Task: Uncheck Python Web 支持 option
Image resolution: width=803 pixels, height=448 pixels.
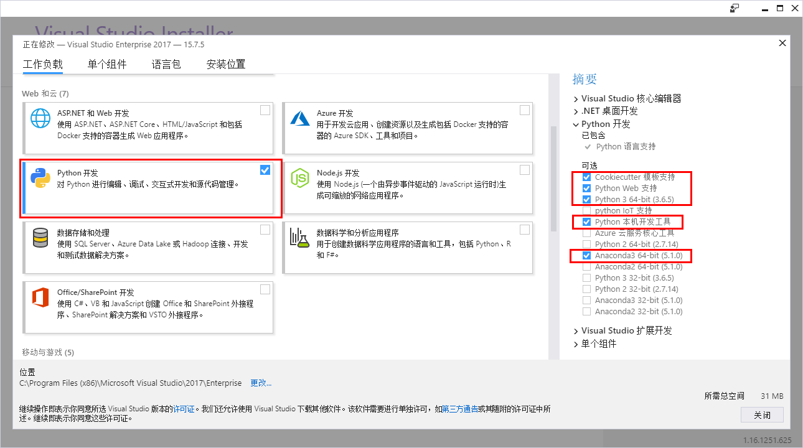Action: (586, 189)
